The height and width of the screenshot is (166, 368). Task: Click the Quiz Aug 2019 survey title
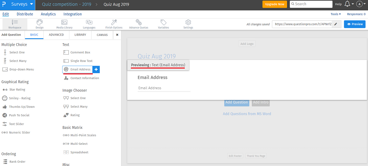click(x=157, y=56)
